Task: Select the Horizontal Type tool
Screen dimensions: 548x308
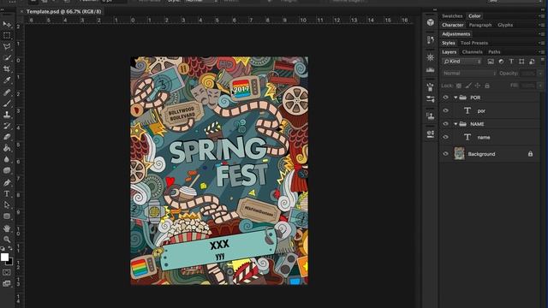Action: coord(7,193)
